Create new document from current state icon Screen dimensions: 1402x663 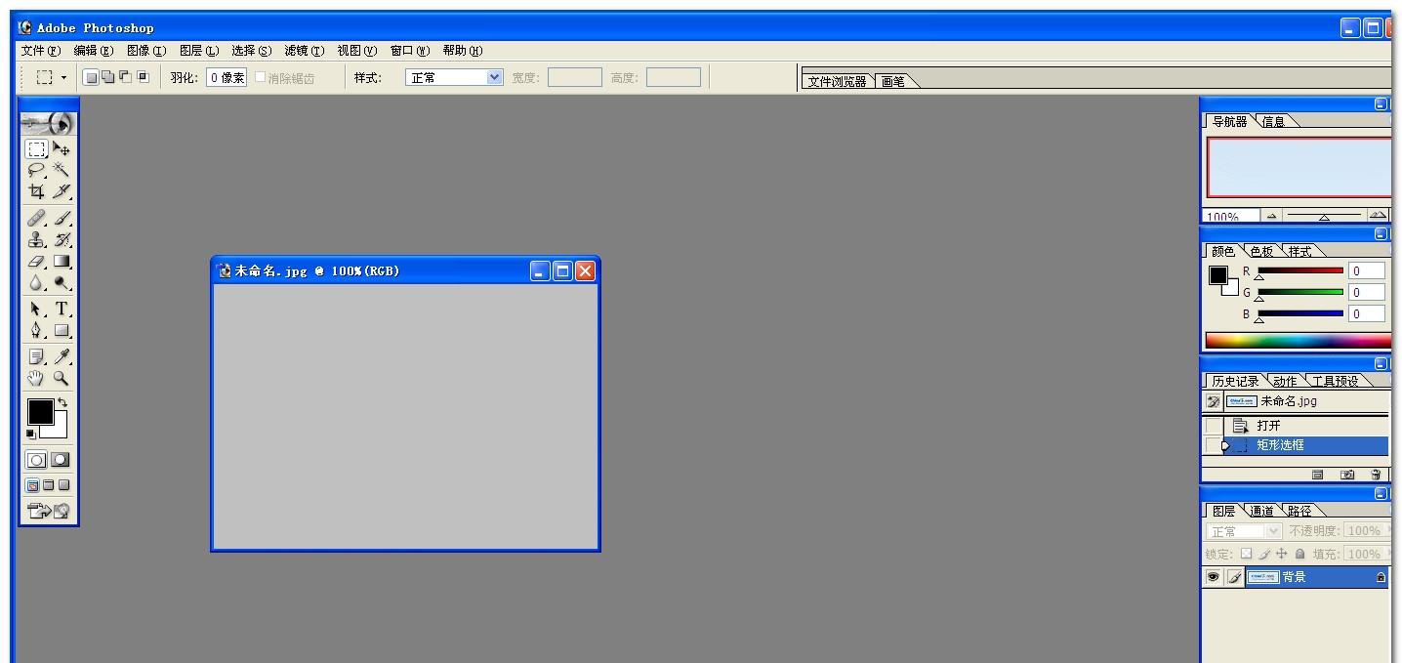pos(1317,475)
